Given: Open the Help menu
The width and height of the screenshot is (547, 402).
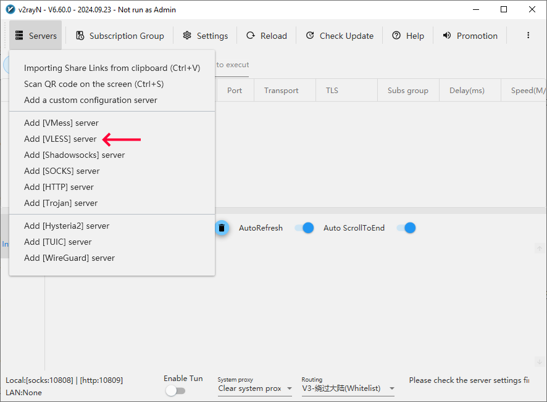Looking at the screenshot, I should tap(408, 36).
